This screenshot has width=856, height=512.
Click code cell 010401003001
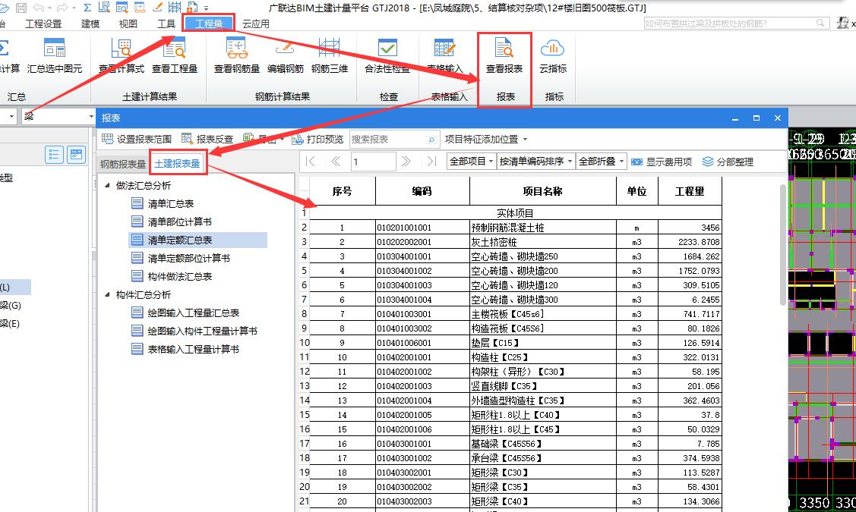(x=422, y=314)
